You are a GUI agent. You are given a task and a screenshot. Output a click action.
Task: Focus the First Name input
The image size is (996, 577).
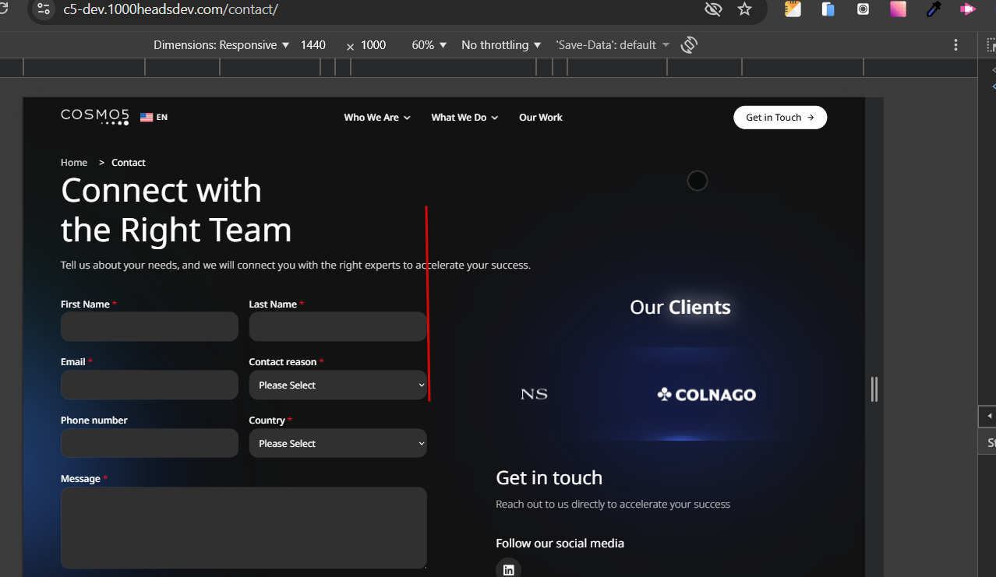click(150, 327)
